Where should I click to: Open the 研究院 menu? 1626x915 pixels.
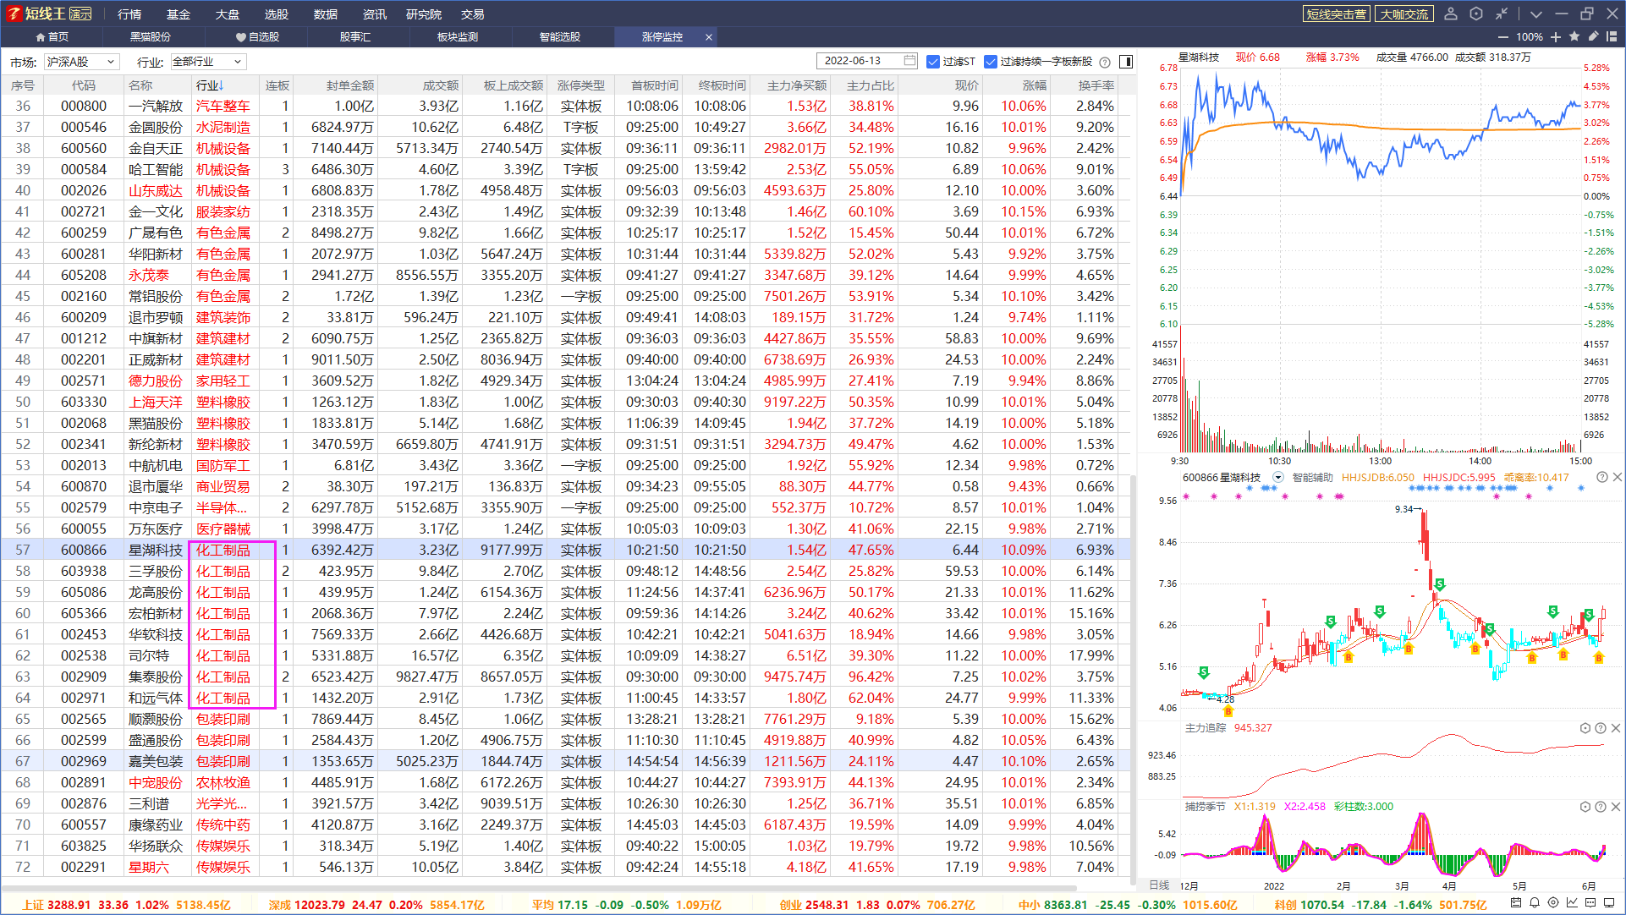(424, 14)
